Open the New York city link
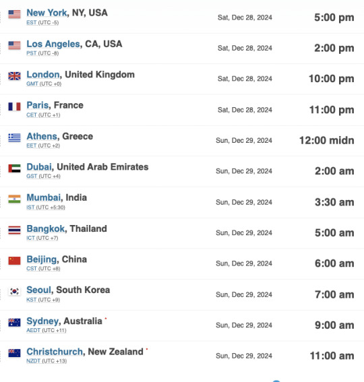 47,13
